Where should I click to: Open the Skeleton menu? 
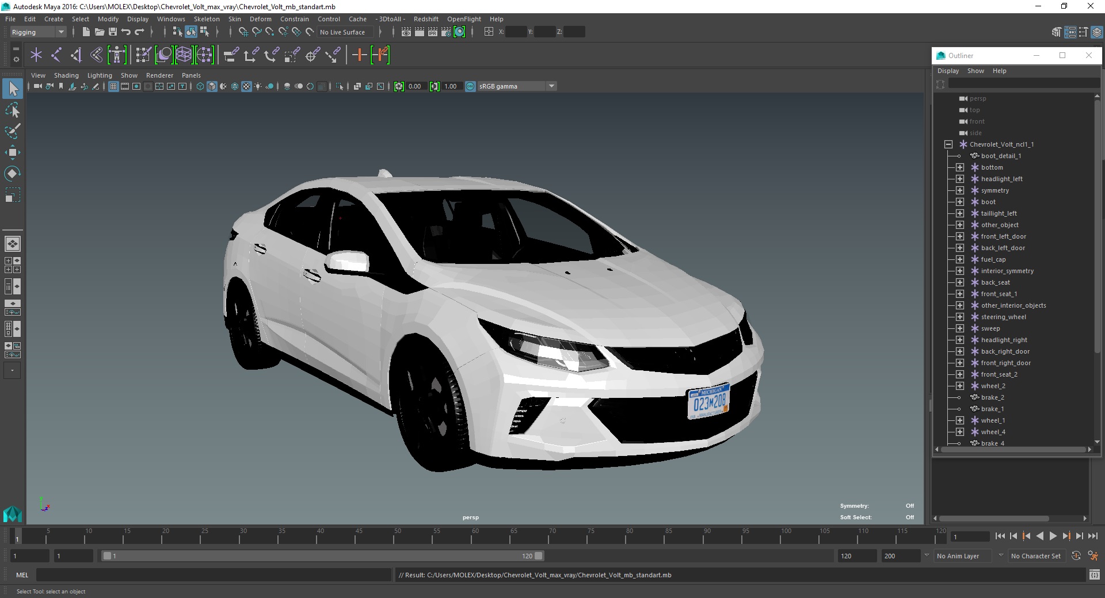pos(207,19)
